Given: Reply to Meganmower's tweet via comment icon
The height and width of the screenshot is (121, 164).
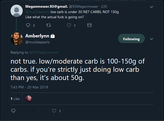Looking at the screenshot, I should click(28, 25).
